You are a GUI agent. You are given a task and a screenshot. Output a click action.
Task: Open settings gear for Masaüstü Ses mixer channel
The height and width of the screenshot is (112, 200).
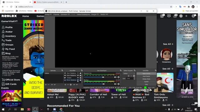pos(118,77)
